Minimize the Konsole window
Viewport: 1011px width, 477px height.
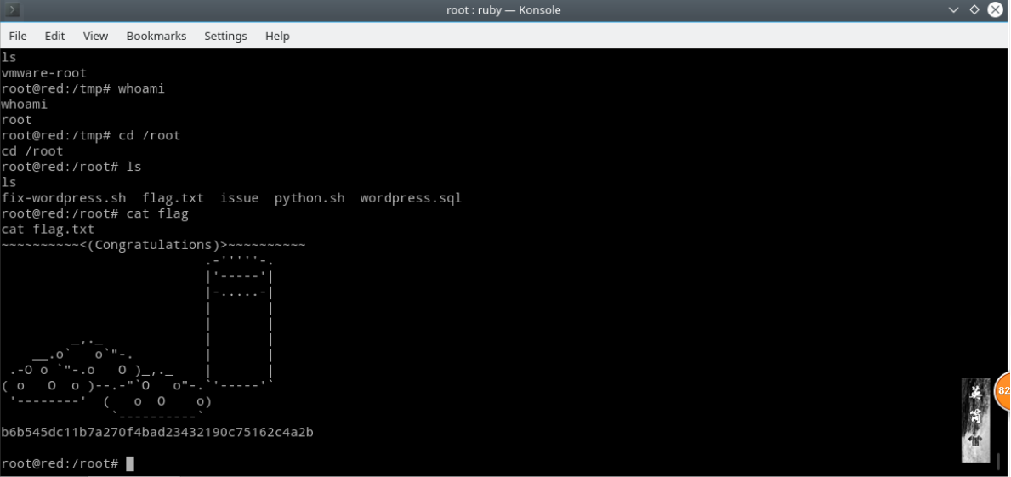pyautogui.click(x=954, y=9)
